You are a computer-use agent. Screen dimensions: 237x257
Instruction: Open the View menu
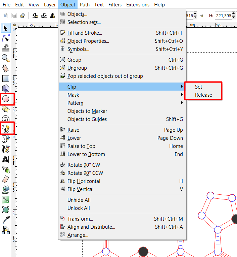(34, 5)
